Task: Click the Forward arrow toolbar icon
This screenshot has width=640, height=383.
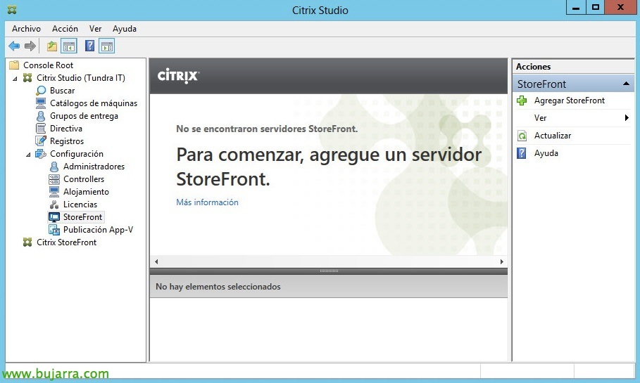Action: coord(30,46)
